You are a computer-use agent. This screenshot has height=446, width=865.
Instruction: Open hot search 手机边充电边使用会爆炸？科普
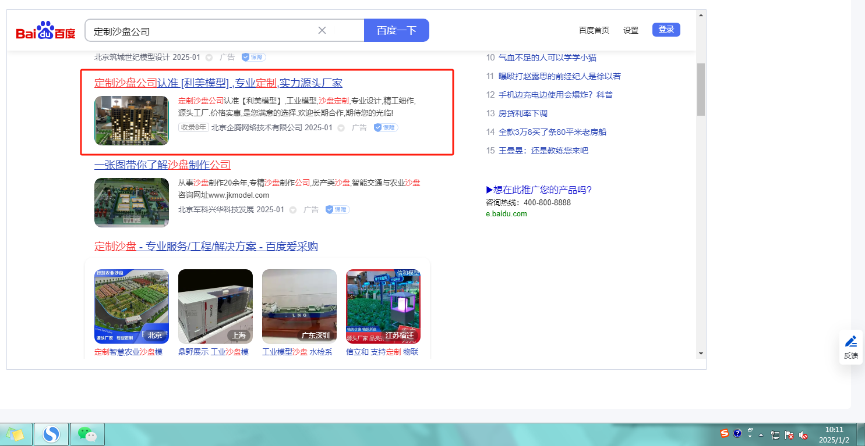[556, 95]
